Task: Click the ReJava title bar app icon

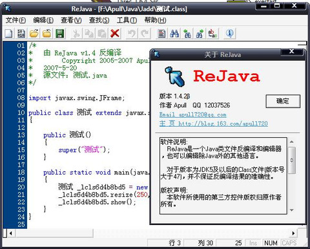Action: [7, 8]
